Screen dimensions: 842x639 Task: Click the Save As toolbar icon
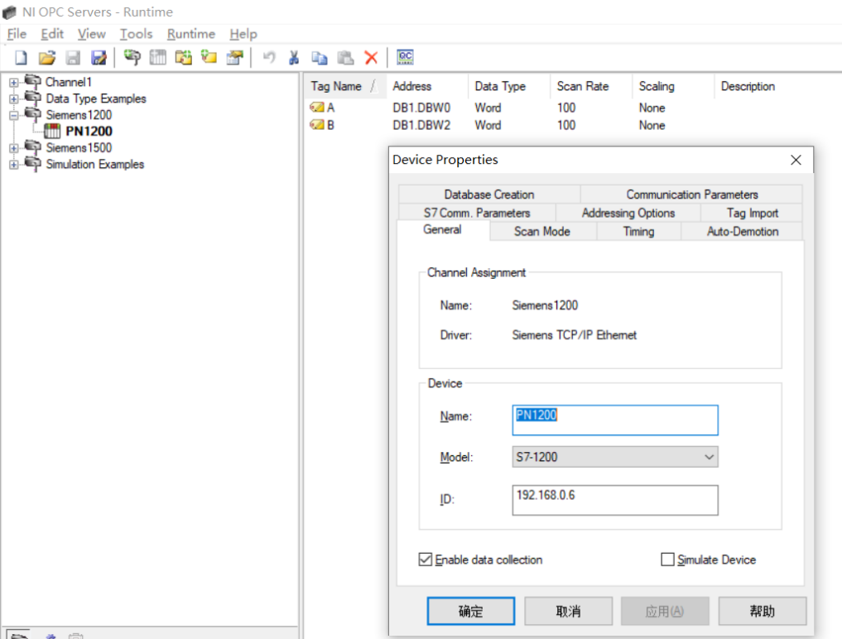point(99,58)
